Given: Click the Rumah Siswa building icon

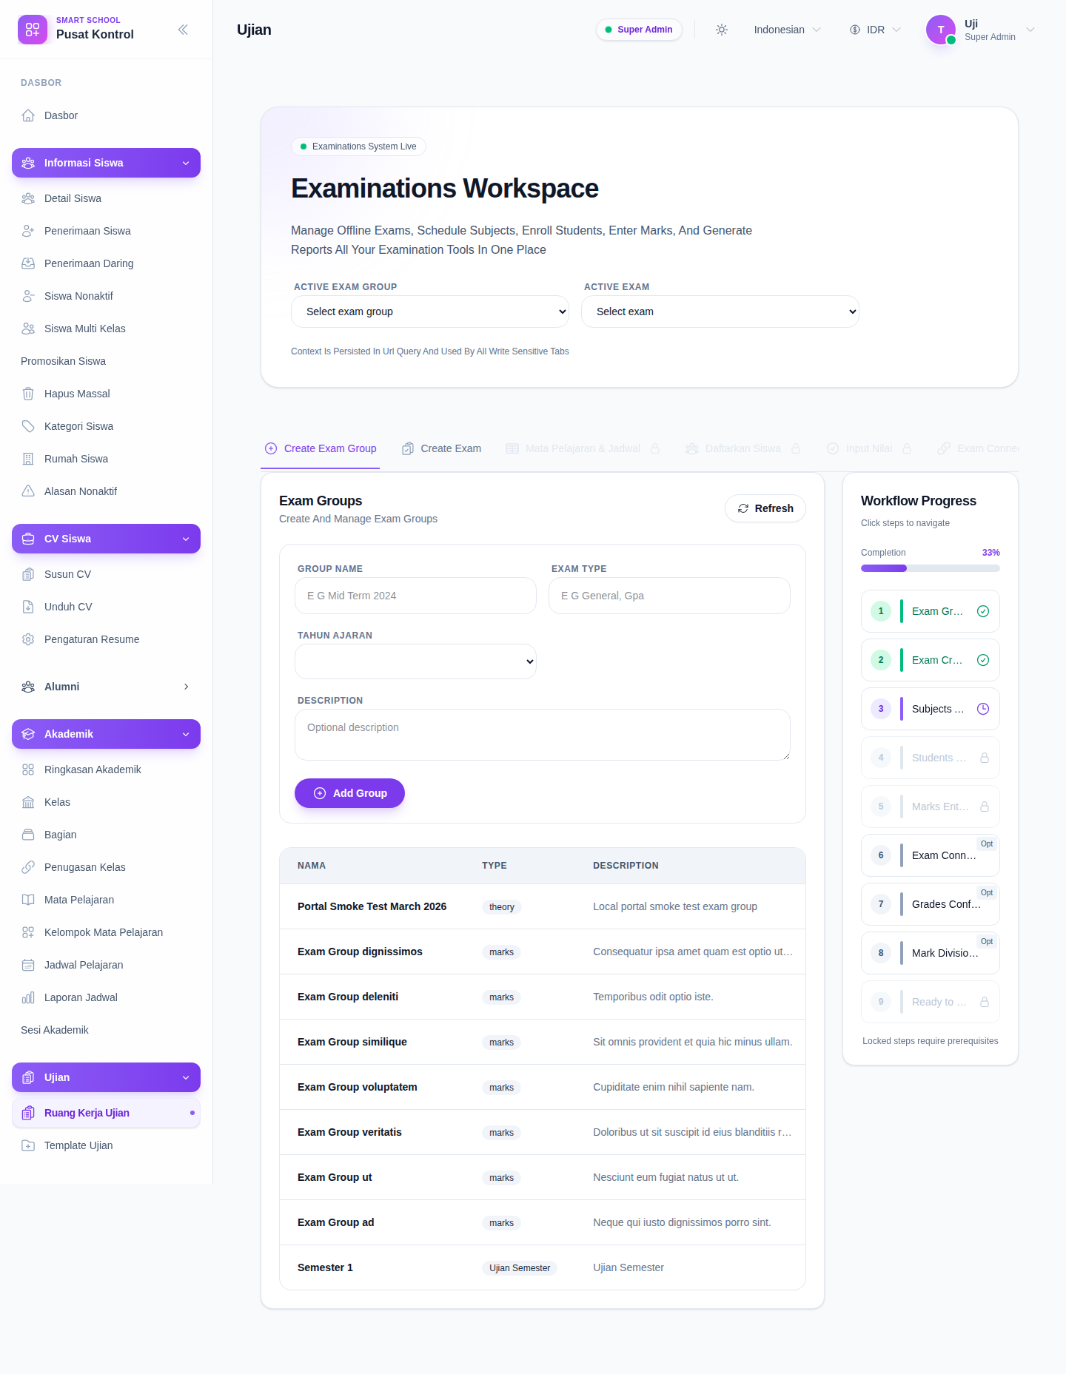Looking at the screenshot, I should coord(28,459).
